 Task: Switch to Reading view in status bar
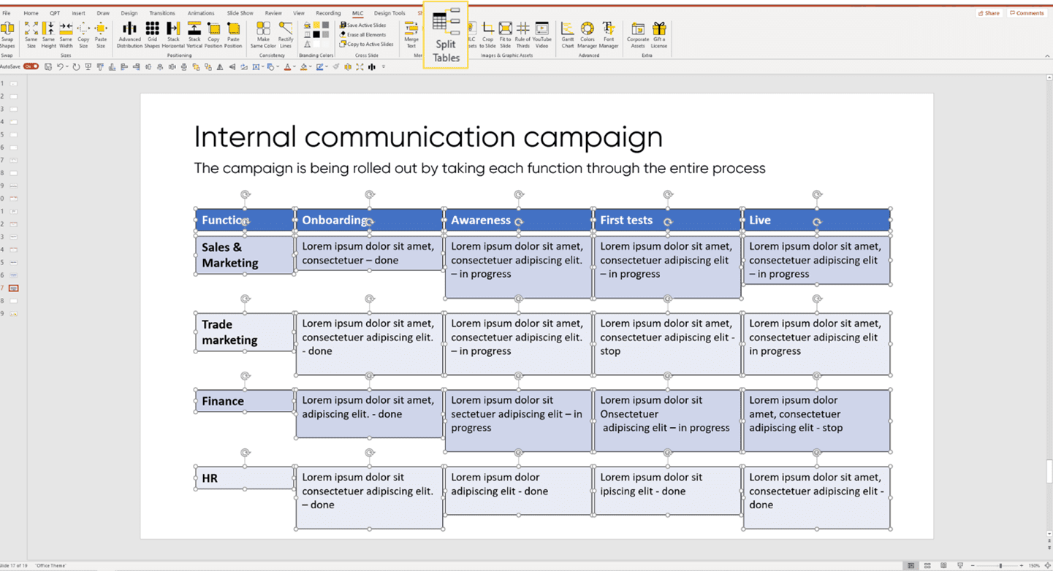tap(943, 566)
